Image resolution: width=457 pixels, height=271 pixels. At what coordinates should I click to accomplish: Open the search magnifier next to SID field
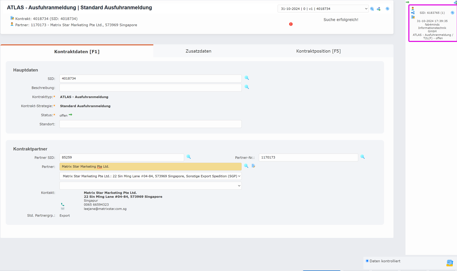[x=246, y=78]
